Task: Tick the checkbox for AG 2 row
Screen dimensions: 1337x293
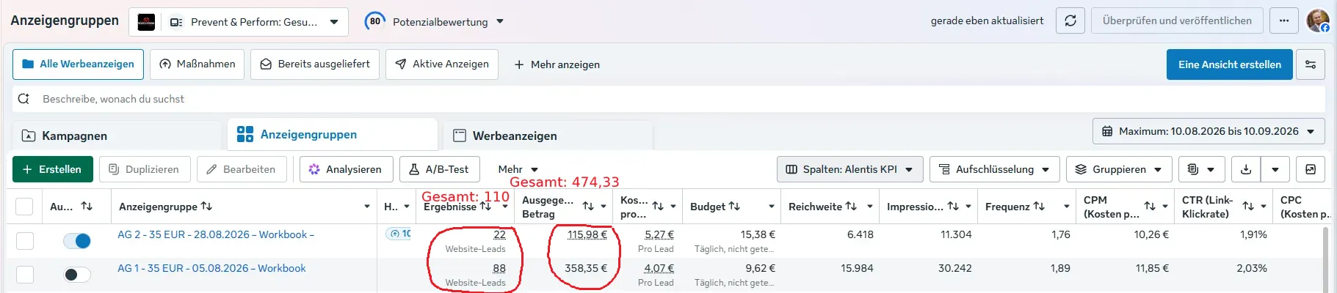Action: pos(25,240)
